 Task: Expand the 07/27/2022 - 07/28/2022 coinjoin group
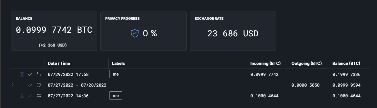[x=12, y=85]
